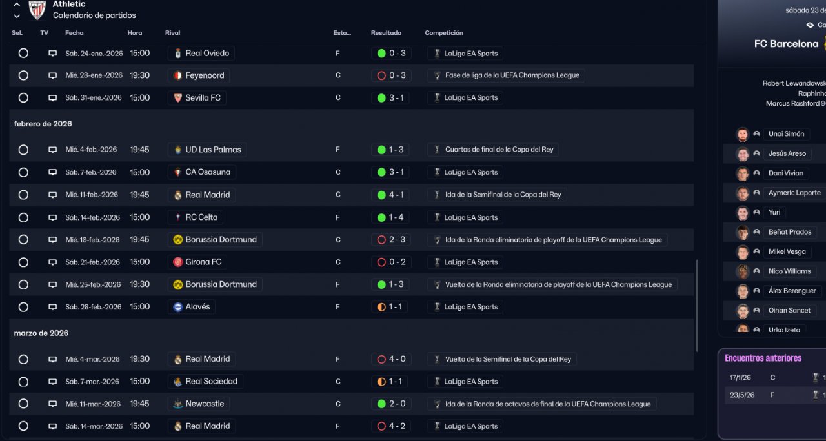
Task: Click the Competición column header
Action: point(444,33)
